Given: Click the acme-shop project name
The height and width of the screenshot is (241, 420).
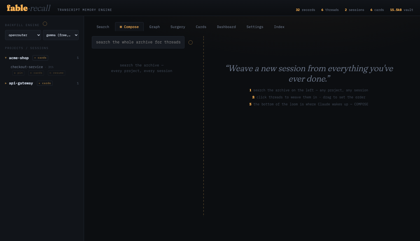Looking at the screenshot, I should [x=19, y=58].
